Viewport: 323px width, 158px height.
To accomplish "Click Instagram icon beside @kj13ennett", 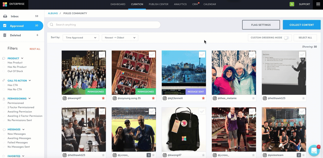I will (x=165, y=98).
